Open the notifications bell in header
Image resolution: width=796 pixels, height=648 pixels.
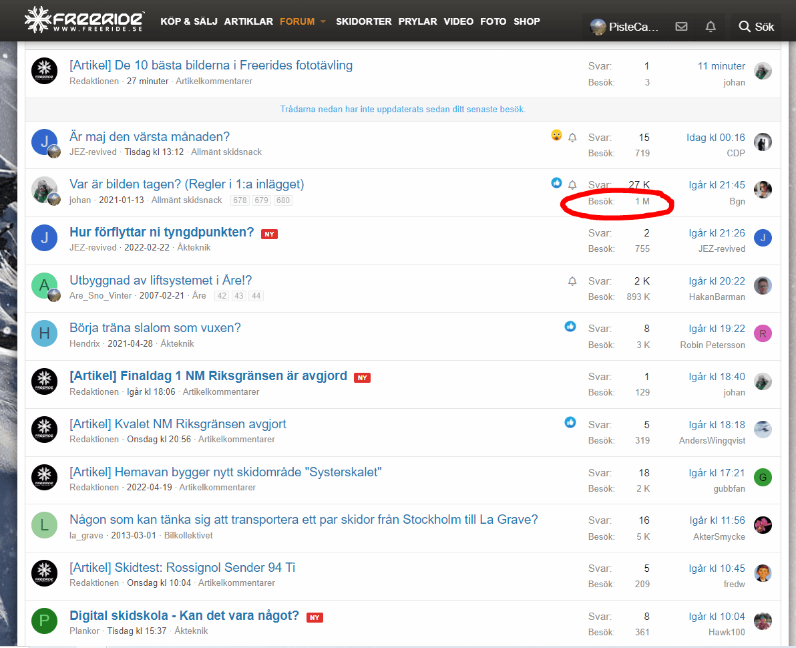711,27
